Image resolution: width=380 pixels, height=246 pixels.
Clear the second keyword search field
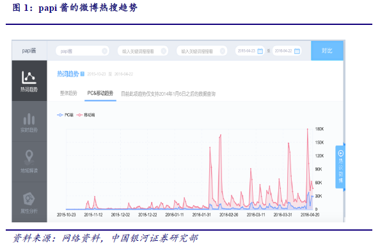click(x=164, y=51)
